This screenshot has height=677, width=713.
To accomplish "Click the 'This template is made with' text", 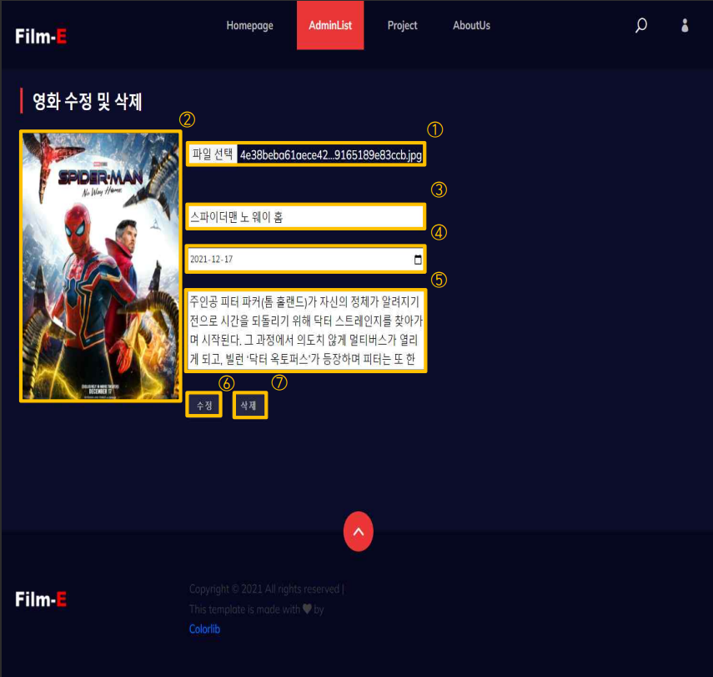I will click(x=244, y=609).
